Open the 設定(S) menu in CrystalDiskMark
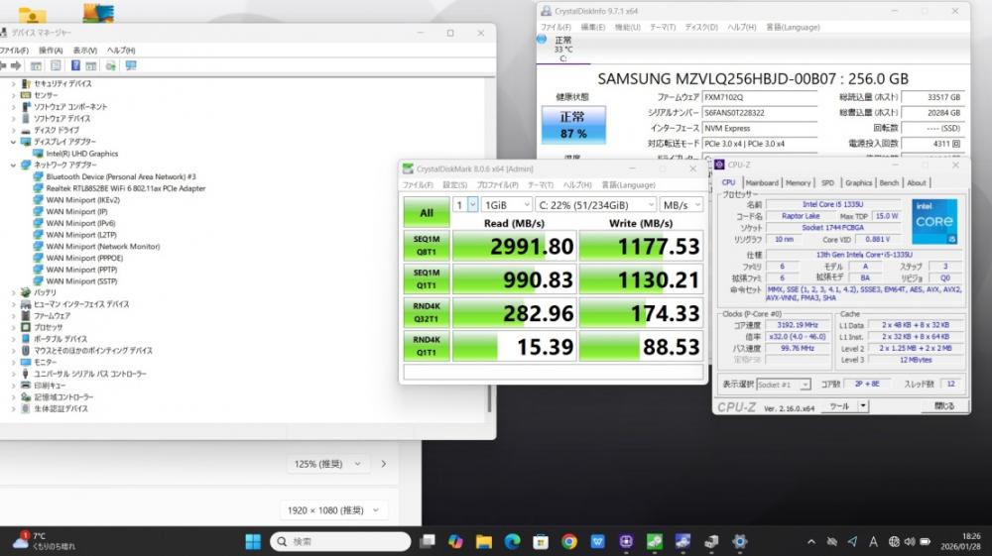 tap(454, 184)
